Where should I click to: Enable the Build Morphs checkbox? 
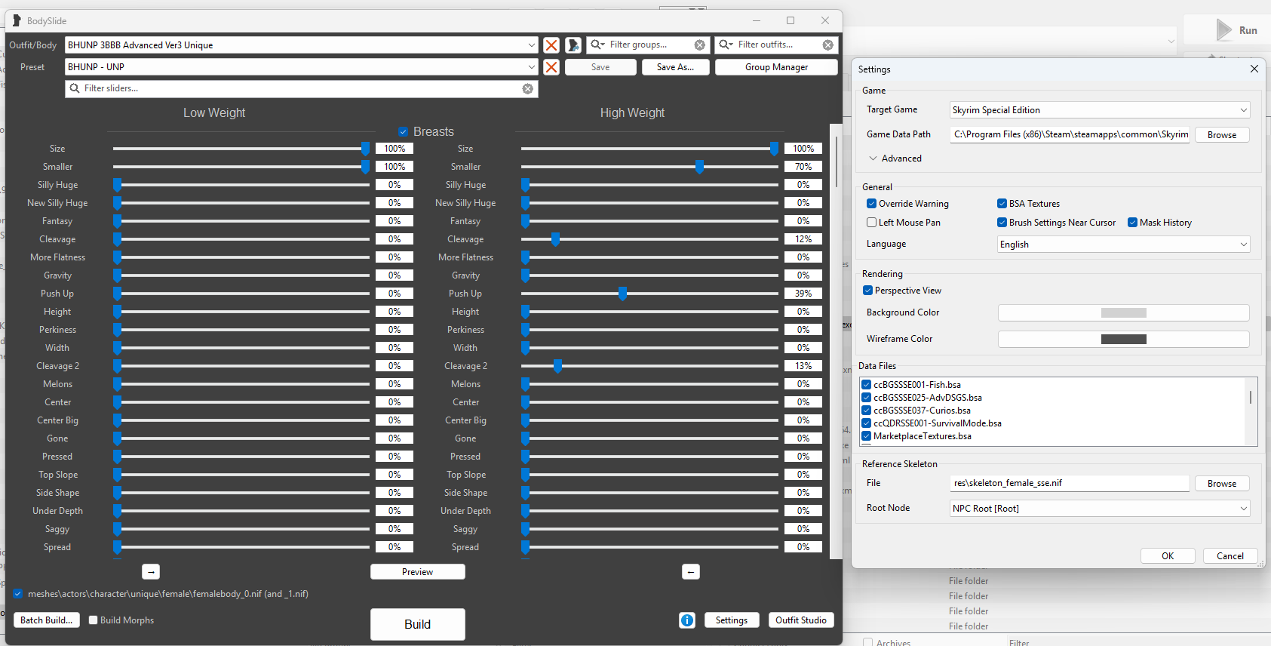pyautogui.click(x=94, y=620)
